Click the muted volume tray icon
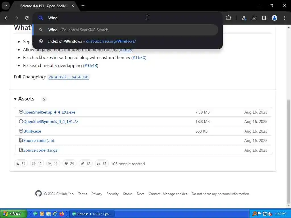Image resolution: width=291 pixels, height=218 pixels. click(270, 214)
